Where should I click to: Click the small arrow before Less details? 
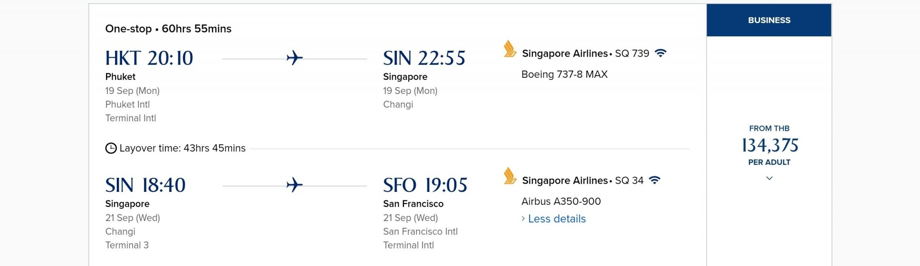523,219
